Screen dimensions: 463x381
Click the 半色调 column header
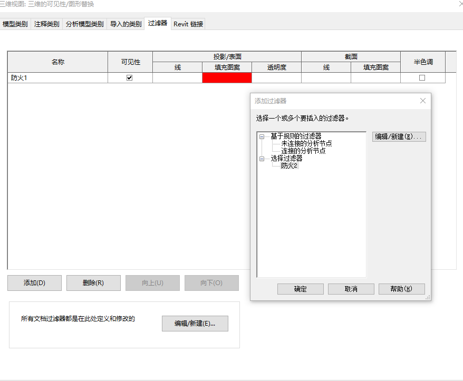pyautogui.click(x=423, y=62)
